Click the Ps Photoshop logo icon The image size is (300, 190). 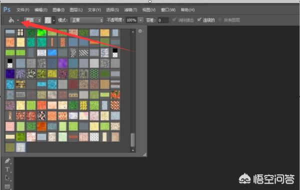click(x=7, y=9)
